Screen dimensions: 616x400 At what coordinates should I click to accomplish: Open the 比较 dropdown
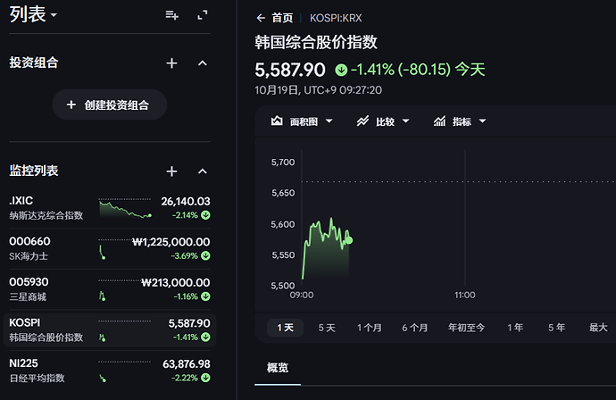pos(383,121)
